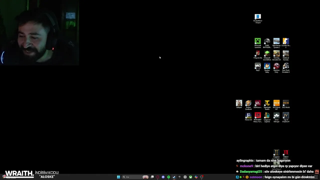Click the chat username mckone9
This screenshot has height=180, width=320.
coord(246,166)
